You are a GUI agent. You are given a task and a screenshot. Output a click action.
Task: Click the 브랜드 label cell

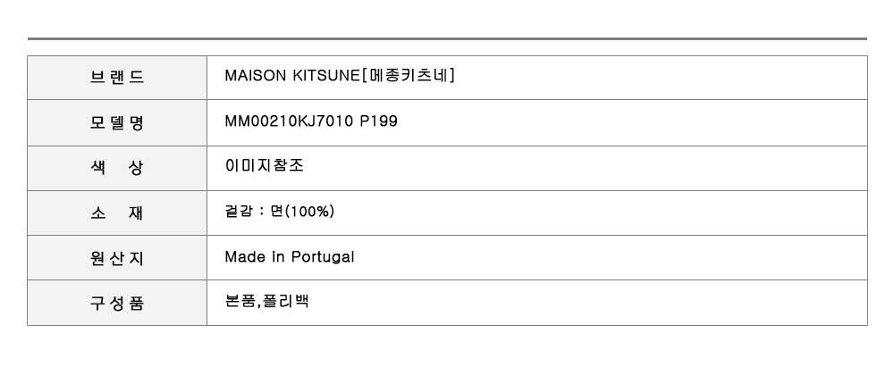[117, 78]
